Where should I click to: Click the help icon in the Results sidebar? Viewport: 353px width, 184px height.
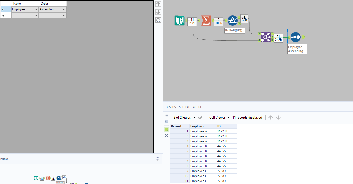[x=166, y=135]
